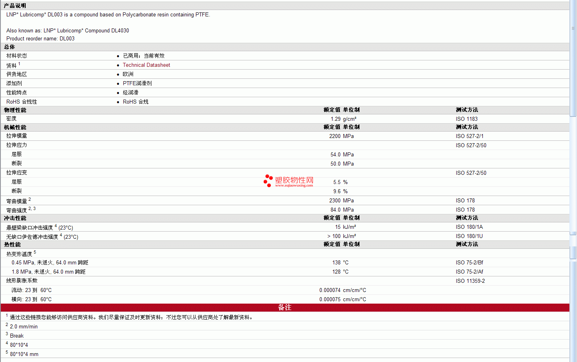
Task: Select transverse expansion value 0.000075
Action: coord(330,299)
